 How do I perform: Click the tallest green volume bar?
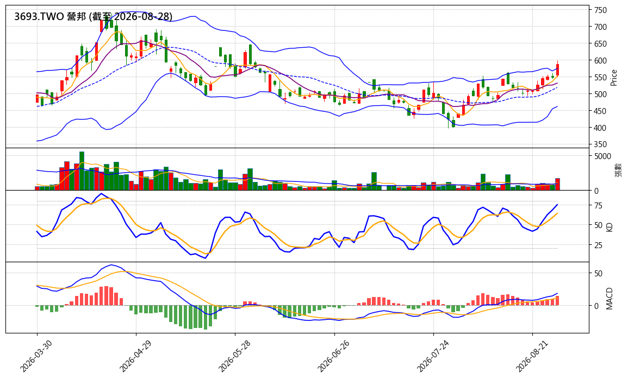coord(82,171)
